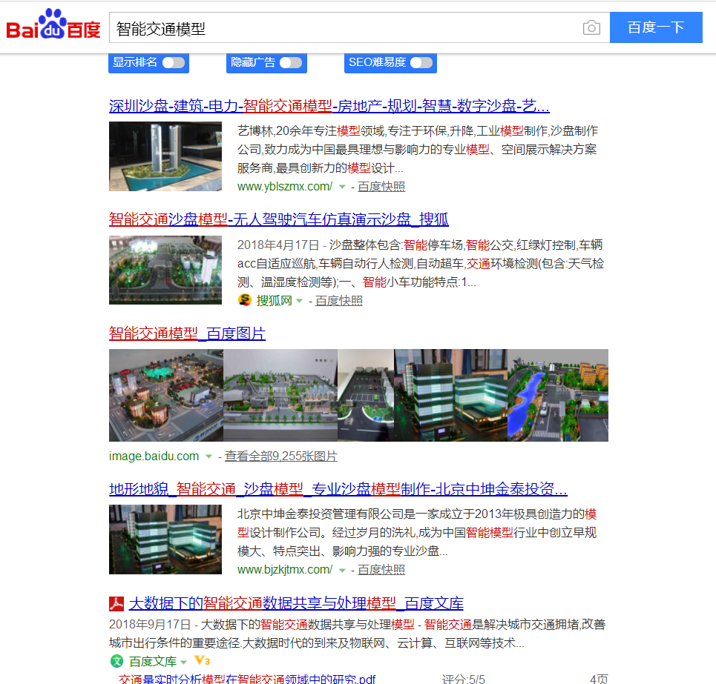The width and height of the screenshot is (716, 684).
Task: Open 百度快照 for www.bjzkjtmx.com result
Action: (381, 570)
